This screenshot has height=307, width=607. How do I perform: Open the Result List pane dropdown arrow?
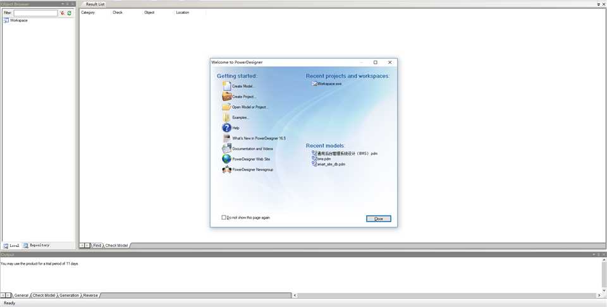click(x=599, y=4)
